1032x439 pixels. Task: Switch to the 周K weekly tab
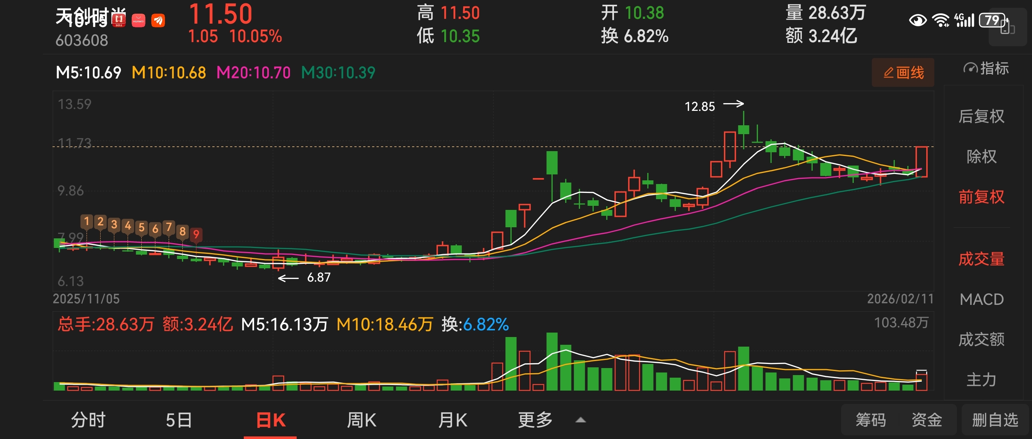361,420
